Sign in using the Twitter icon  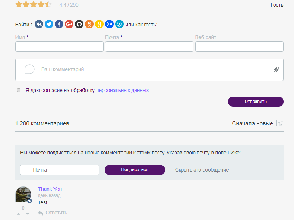(49, 24)
